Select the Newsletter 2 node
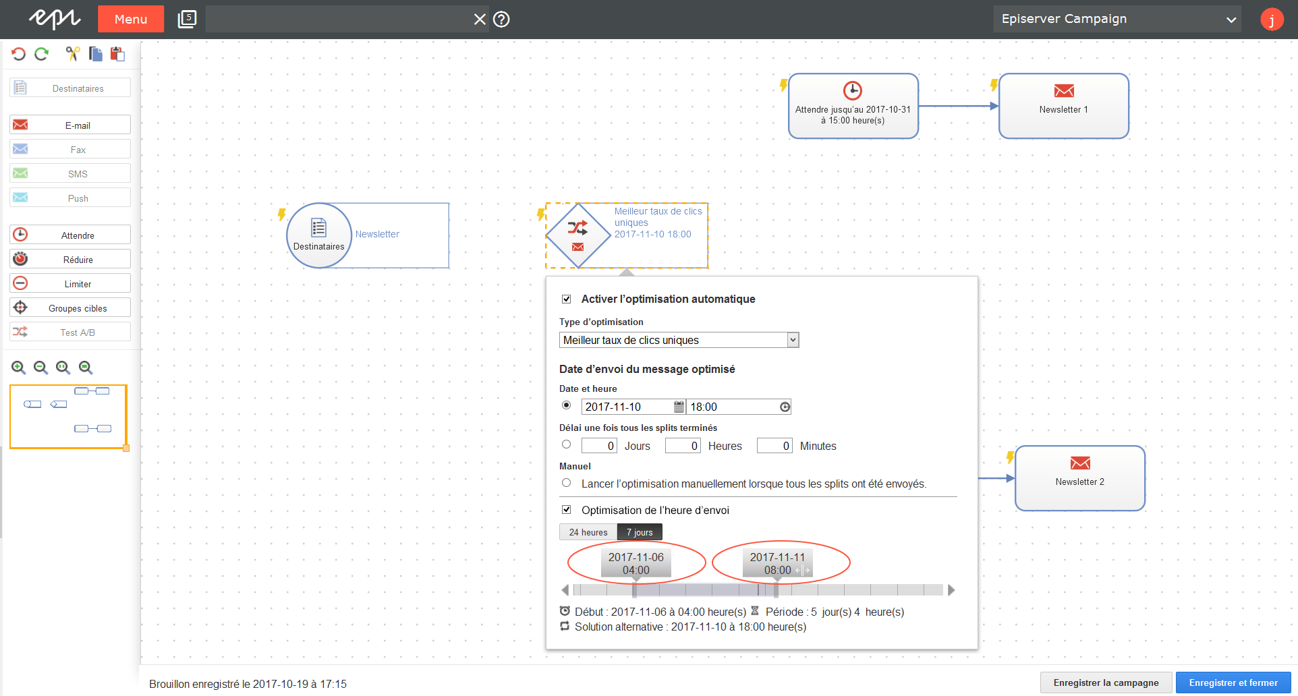 pyautogui.click(x=1080, y=478)
